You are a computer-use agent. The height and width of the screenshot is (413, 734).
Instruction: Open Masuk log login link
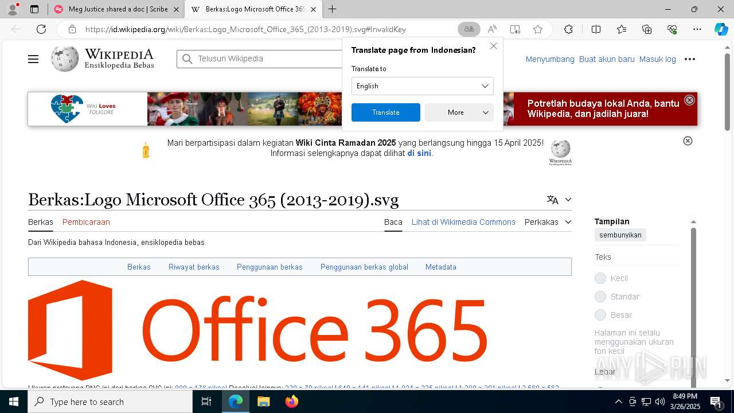(x=658, y=59)
